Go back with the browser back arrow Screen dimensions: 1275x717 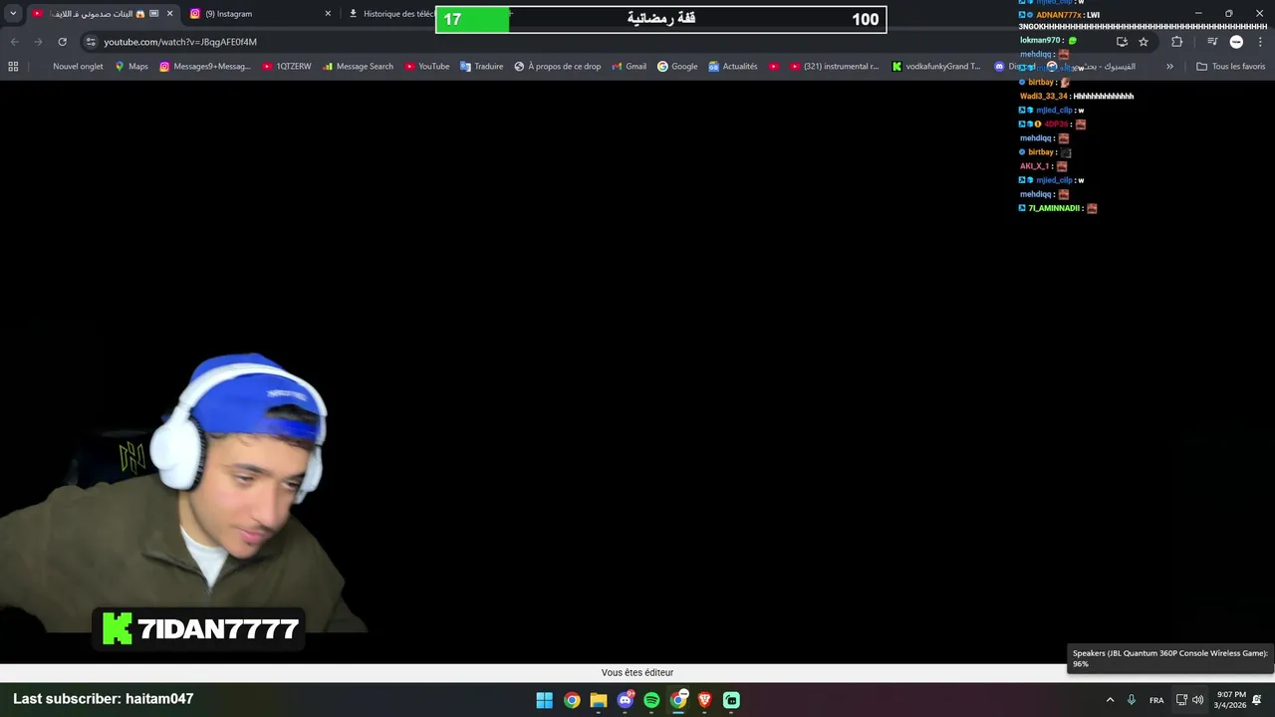click(x=14, y=42)
